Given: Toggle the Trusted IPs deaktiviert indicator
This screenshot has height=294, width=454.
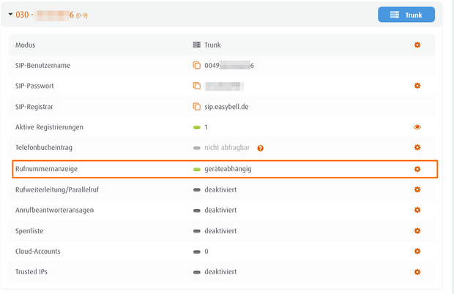Looking at the screenshot, I should coord(197,272).
